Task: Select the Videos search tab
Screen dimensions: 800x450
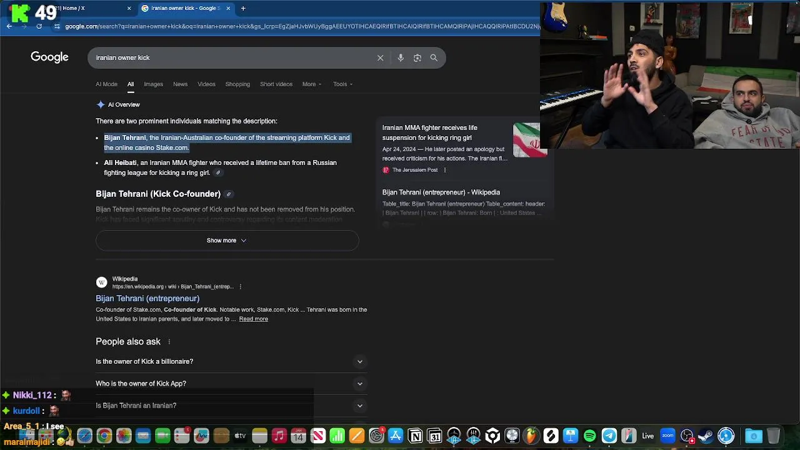Action: coord(206,84)
